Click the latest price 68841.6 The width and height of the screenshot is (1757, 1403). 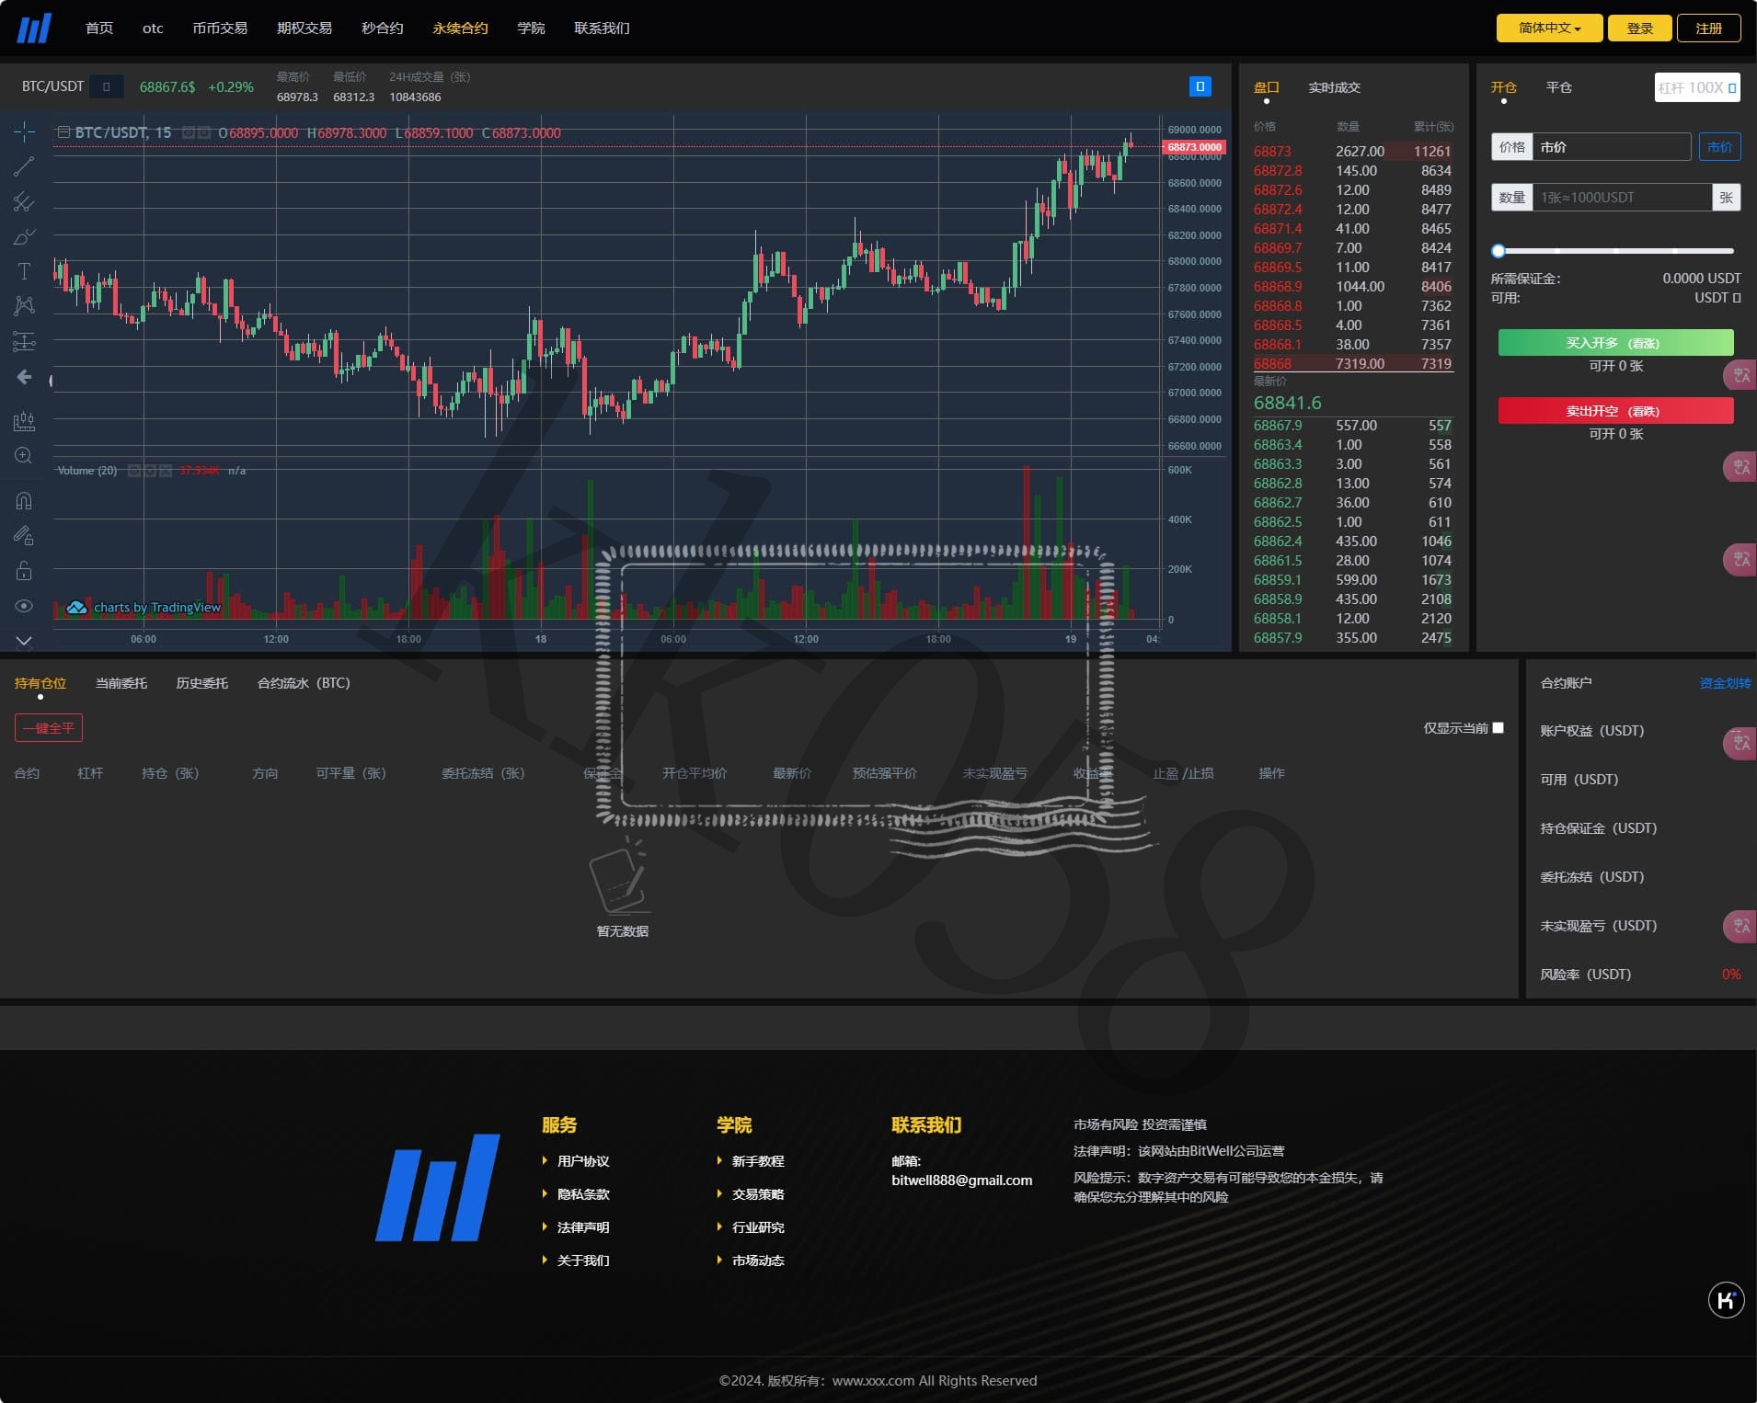point(1287,403)
